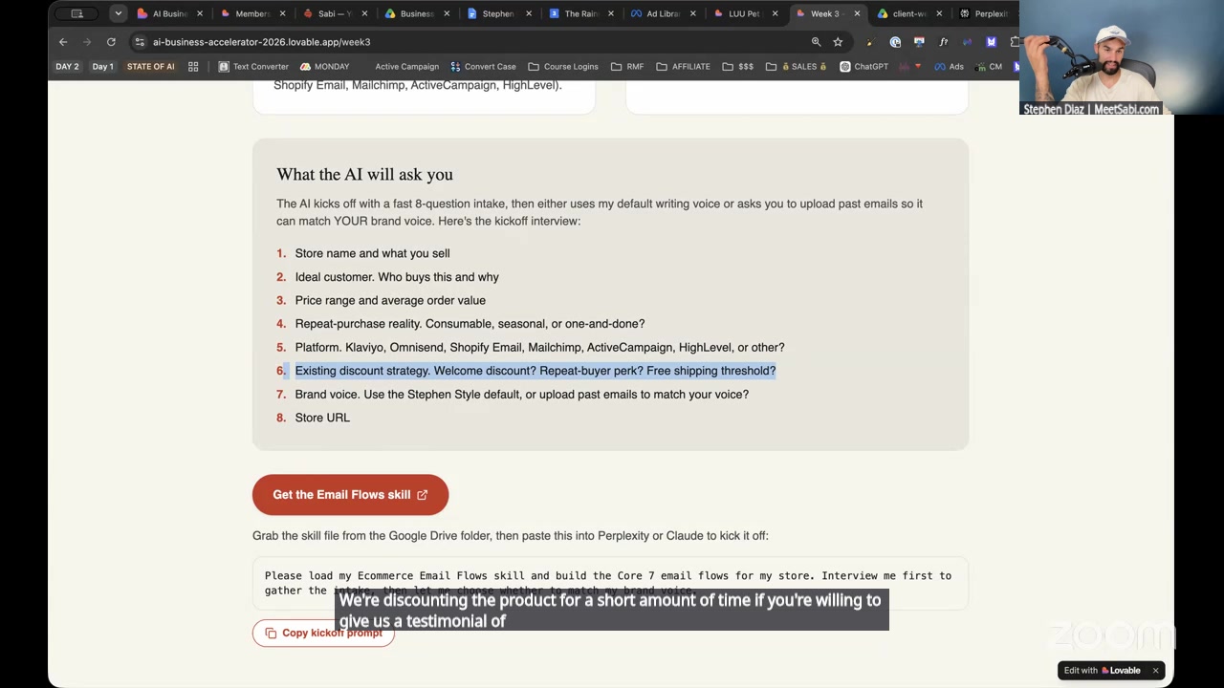Open the tab search dropdown arrow
Viewport: 1224px width, 688px height.
119,13
